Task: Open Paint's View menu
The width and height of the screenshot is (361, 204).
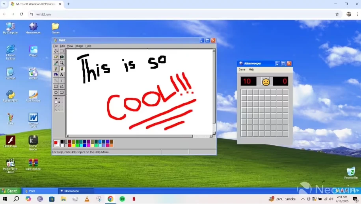Action: pyautogui.click(x=70, y=46)
